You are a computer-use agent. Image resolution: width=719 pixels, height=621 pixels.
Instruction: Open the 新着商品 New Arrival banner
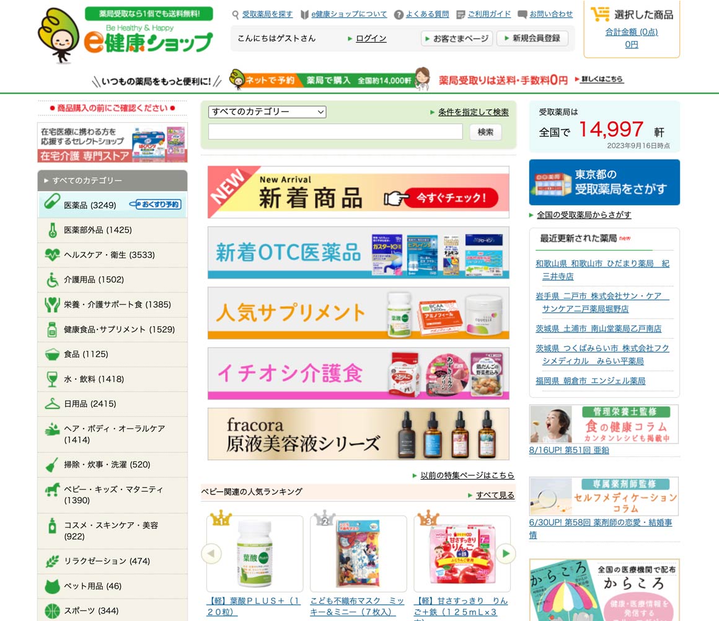pyautogui.click(x=359, y=192)
